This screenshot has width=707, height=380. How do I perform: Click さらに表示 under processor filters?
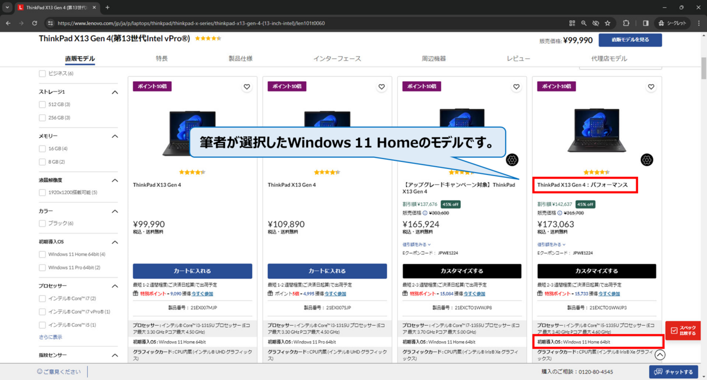click(50, 338)
